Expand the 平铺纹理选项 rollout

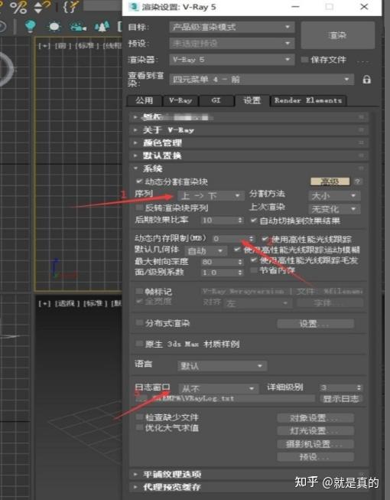click(249, 474)
